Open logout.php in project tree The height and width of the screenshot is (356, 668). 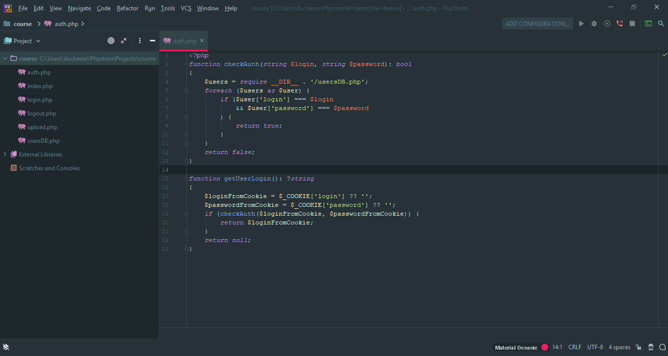[x=42, y=113]
